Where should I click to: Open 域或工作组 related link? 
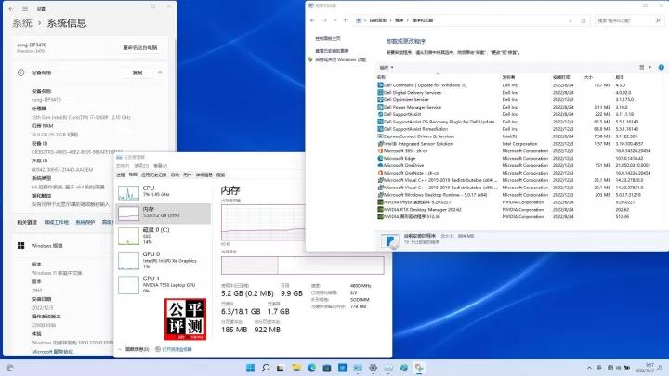pos(57,223)
